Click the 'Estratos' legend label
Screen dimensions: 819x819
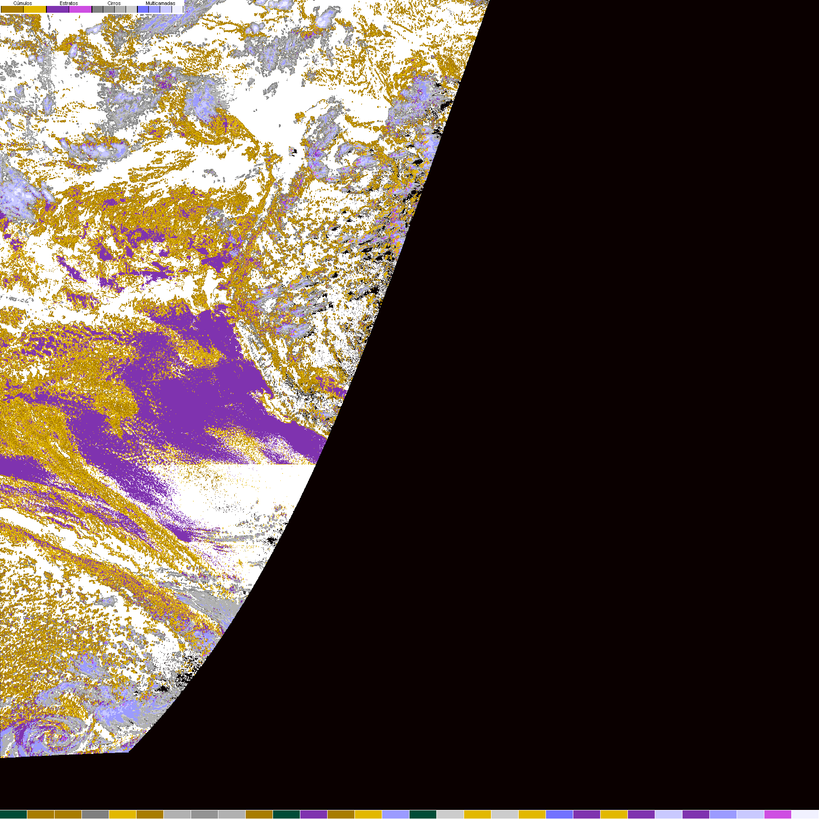[69, 3]
